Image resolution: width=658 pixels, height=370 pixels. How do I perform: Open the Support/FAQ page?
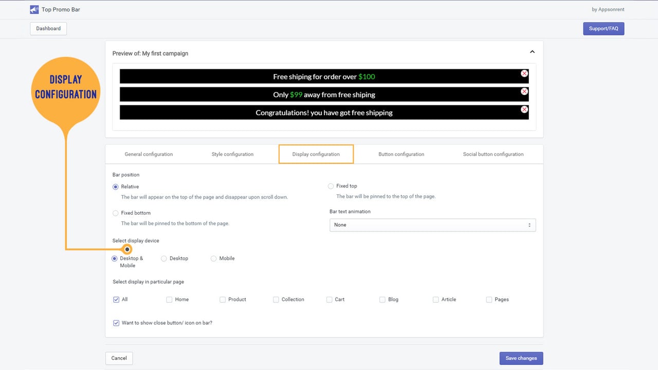point(604,28)
